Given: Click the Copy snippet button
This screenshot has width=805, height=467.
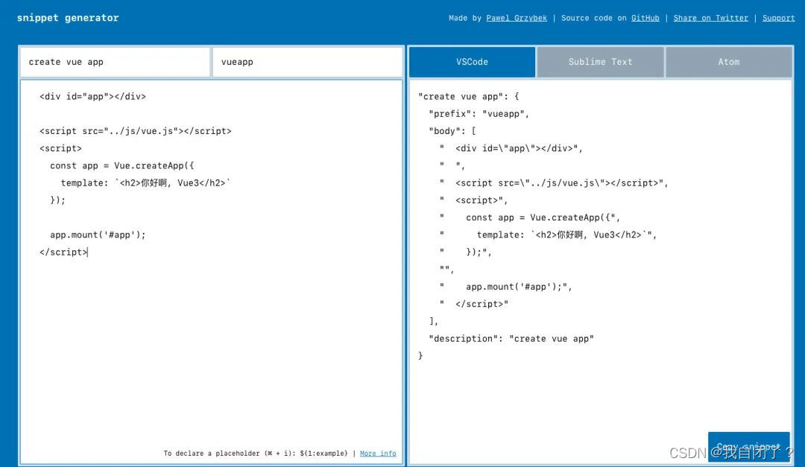Looking at the screenshot, I should click(748, 446).
